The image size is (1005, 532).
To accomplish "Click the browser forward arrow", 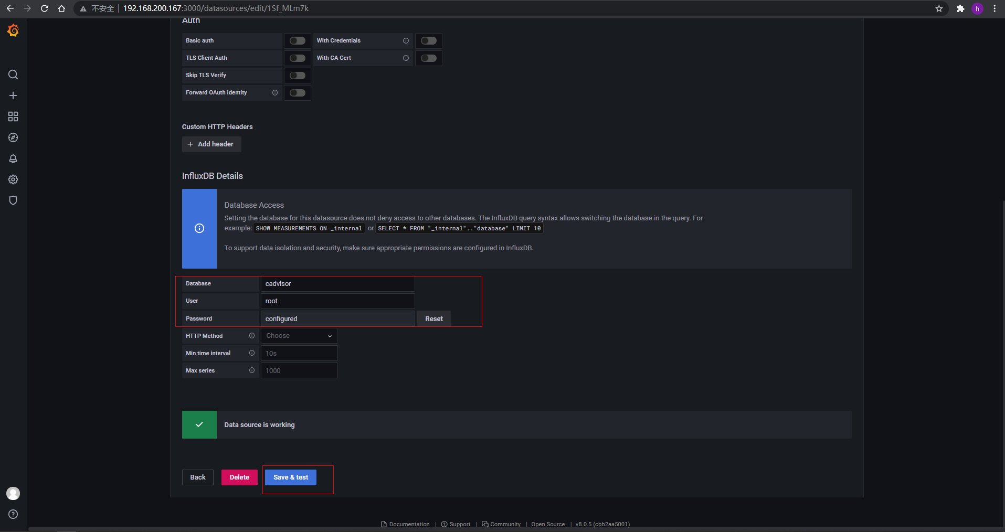I will 27,8.
